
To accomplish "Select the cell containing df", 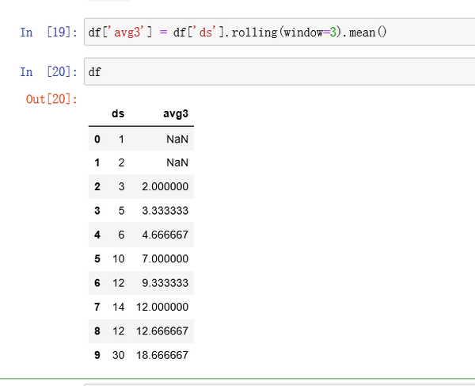I will [279, 71].
